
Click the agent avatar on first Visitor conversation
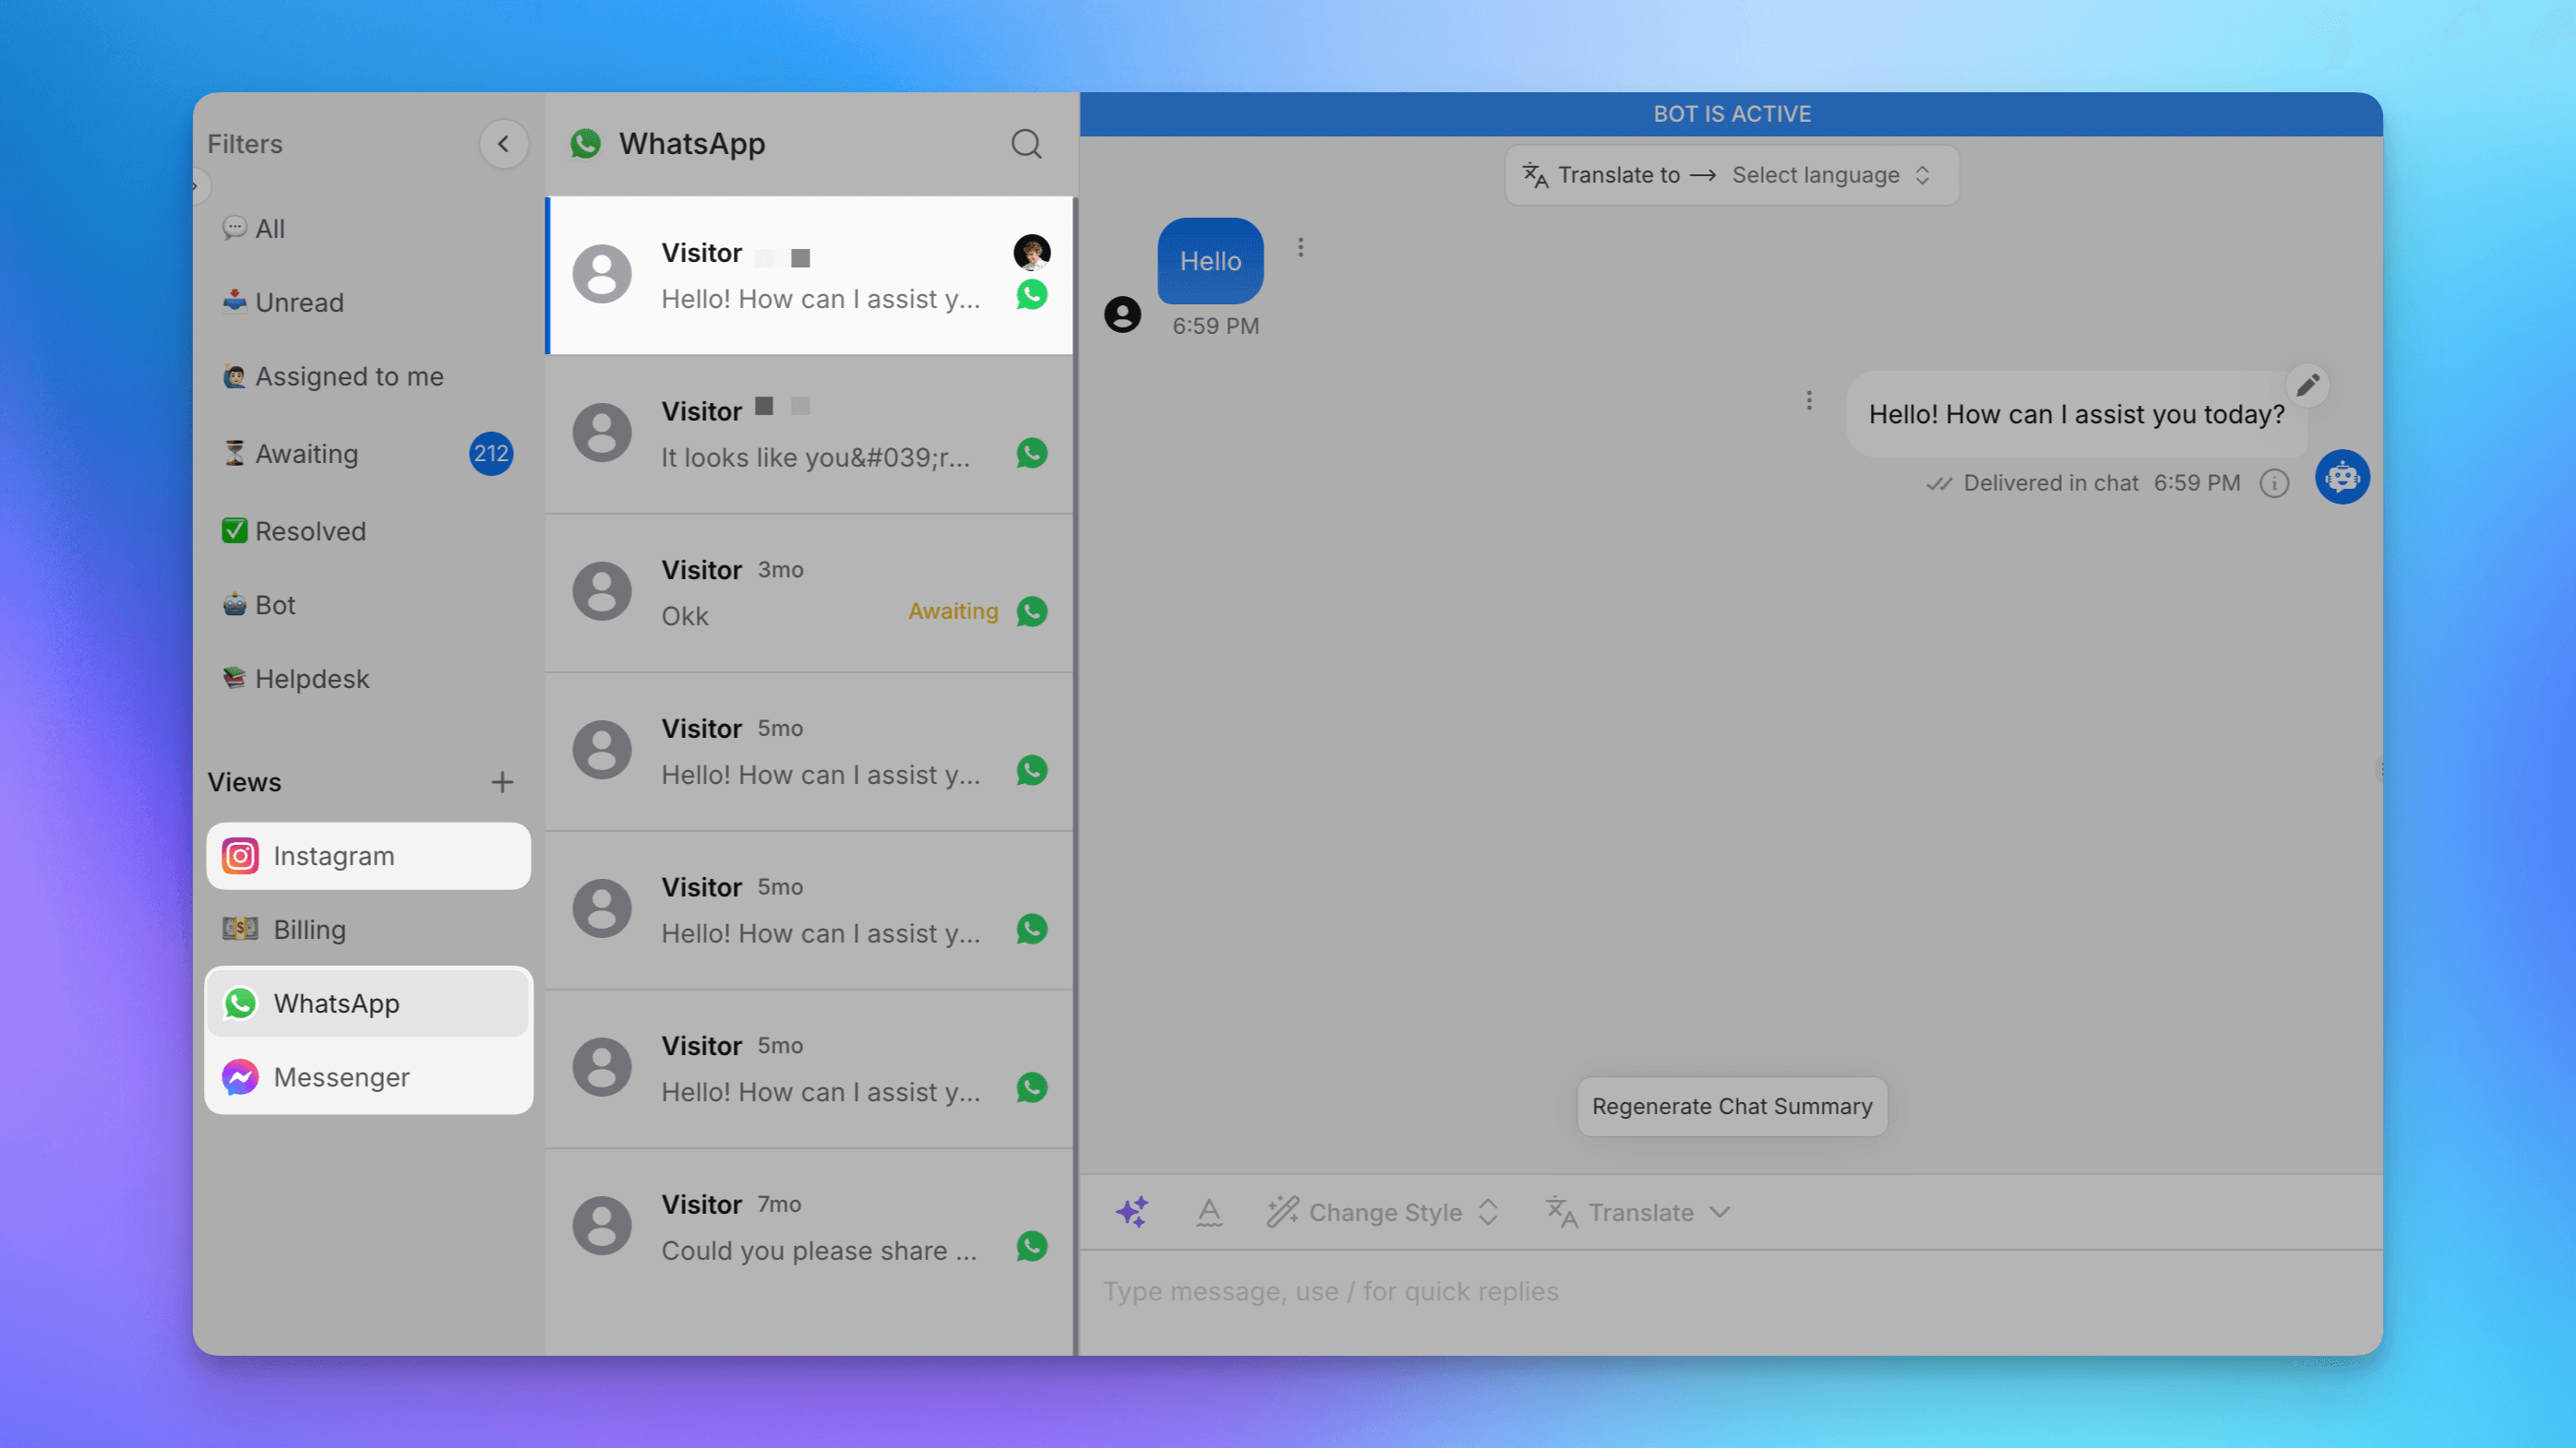tap(1031, 252)
